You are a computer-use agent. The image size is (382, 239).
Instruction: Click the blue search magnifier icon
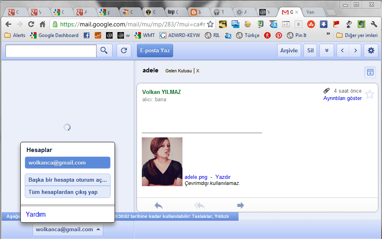104,50
